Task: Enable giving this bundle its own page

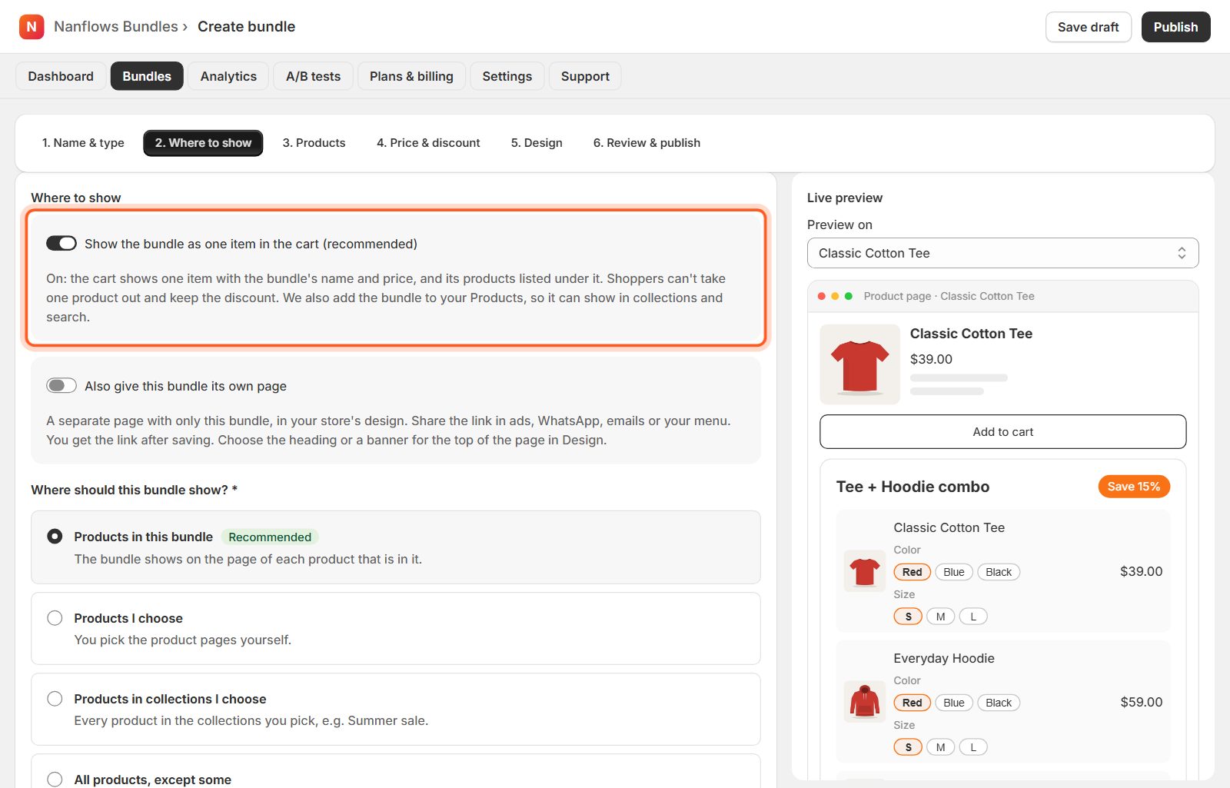Action: coord(61,386)
